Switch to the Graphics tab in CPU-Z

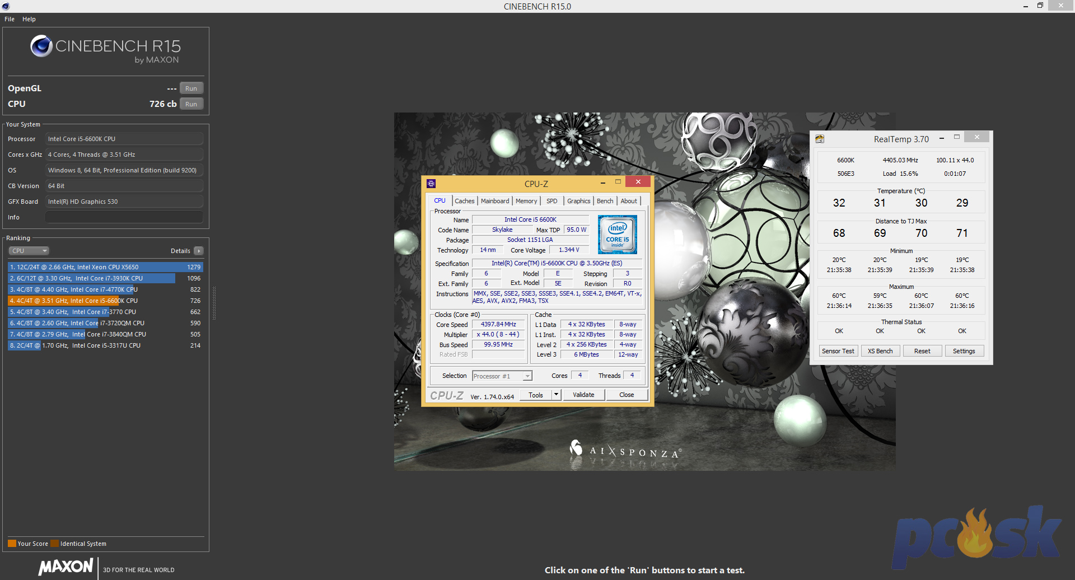click(578, 201)
